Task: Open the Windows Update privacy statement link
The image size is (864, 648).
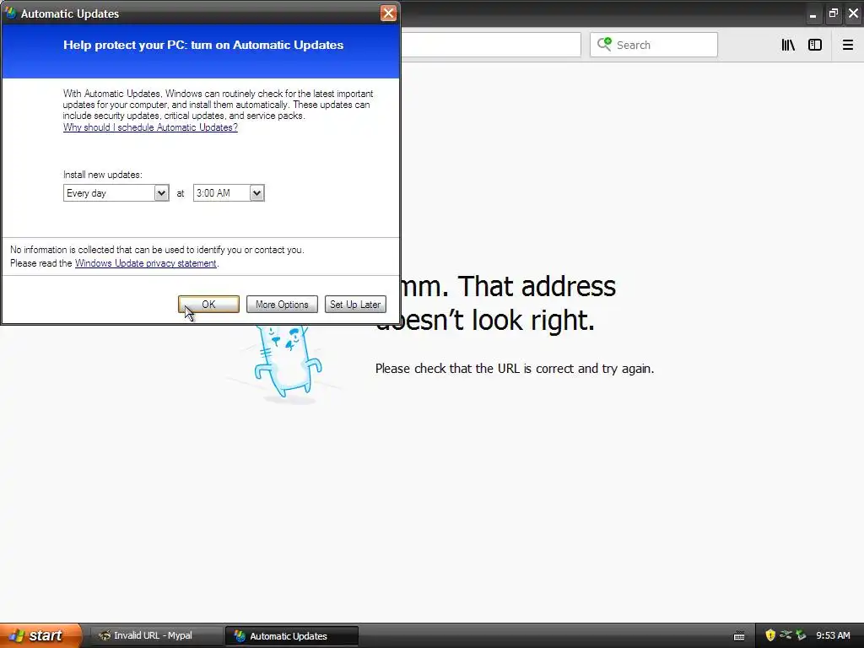Action: (145, 263)
